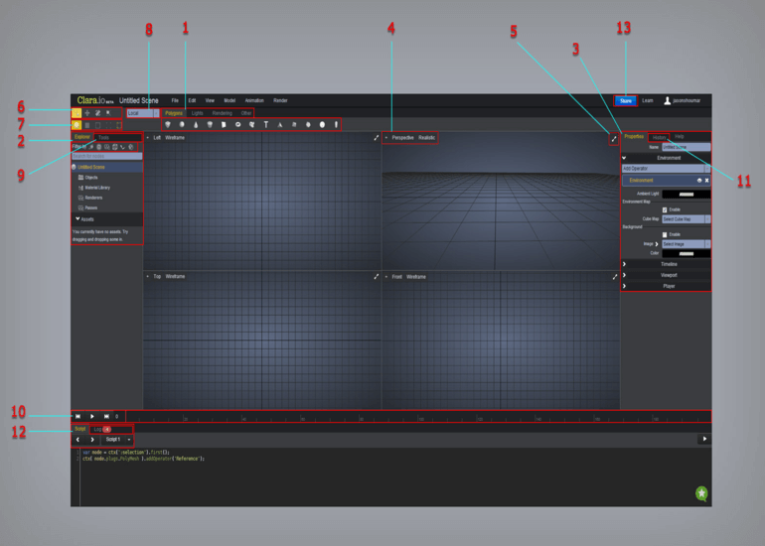Maximize the Left viewport using its expand icon
This screenshot has width=765, height=546.
tap(376, 138)
